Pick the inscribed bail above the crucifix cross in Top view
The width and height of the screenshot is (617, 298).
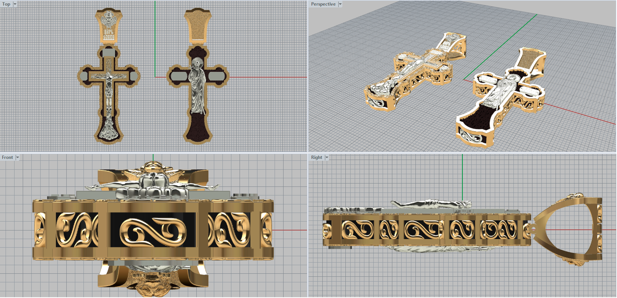click(x=109, y=26)
